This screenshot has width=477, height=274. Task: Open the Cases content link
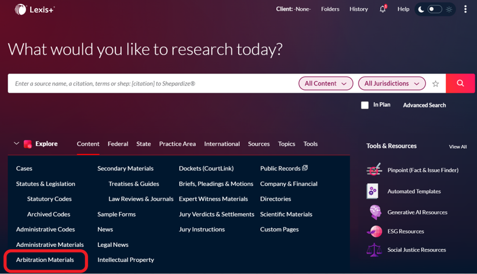(24, 168)
